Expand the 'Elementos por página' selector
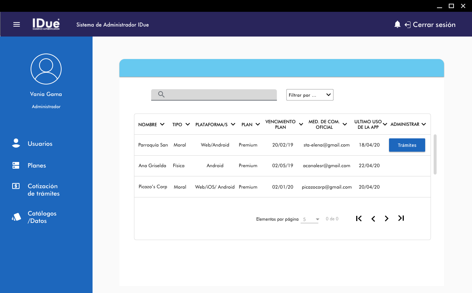 tap(310, 220)
